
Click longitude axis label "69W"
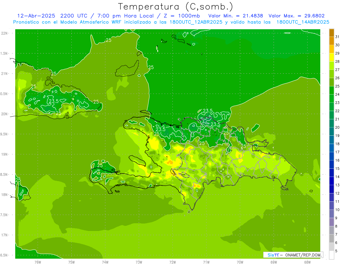click(x=274, y=262)
